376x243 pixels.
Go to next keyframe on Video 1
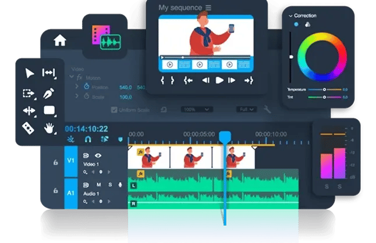click(x=109, y=172)
